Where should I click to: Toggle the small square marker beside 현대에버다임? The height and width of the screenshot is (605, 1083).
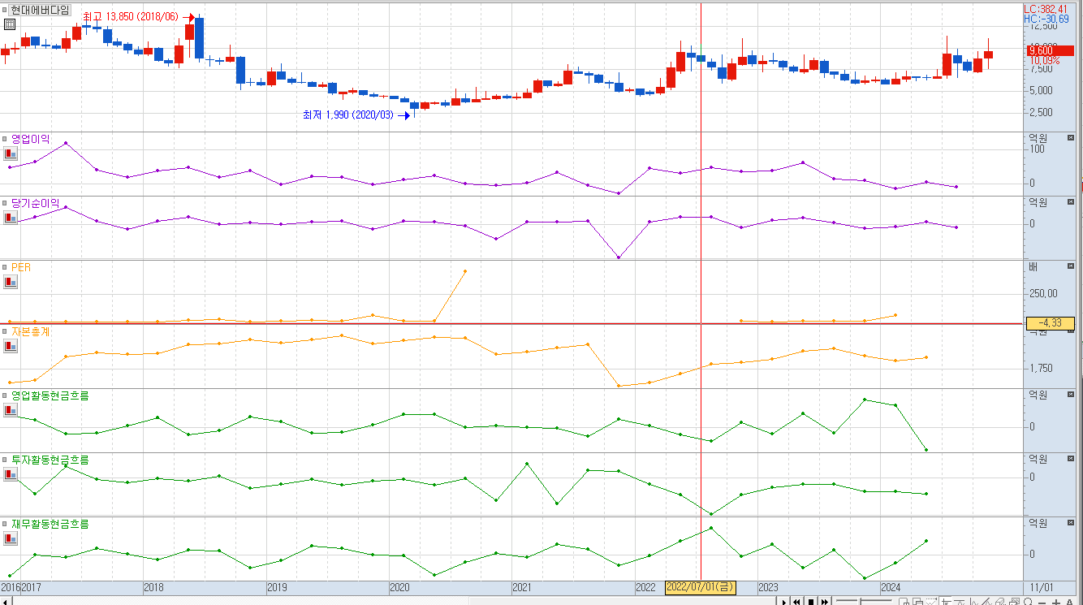pyautogui.click(x=4, y=10)
